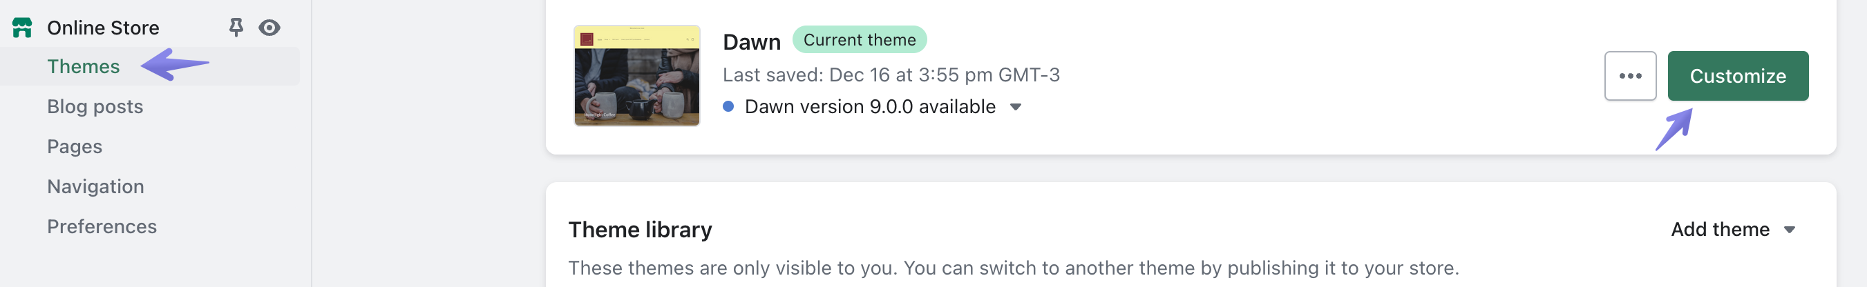Click the Theme library heading

pos(640,229)
